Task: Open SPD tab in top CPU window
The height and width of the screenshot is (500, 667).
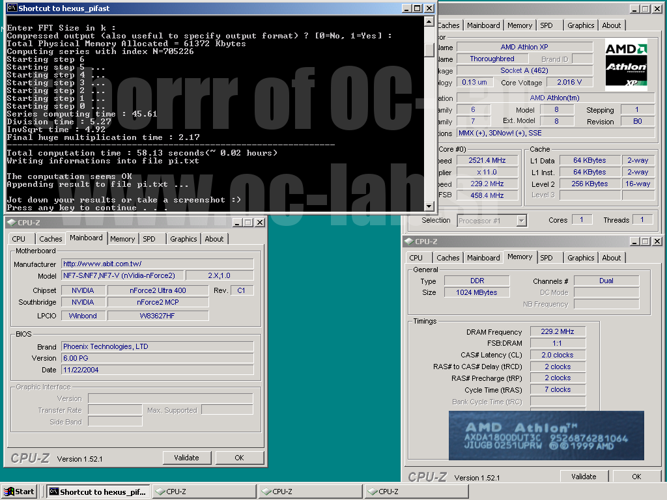Action: tap(546, 25)
